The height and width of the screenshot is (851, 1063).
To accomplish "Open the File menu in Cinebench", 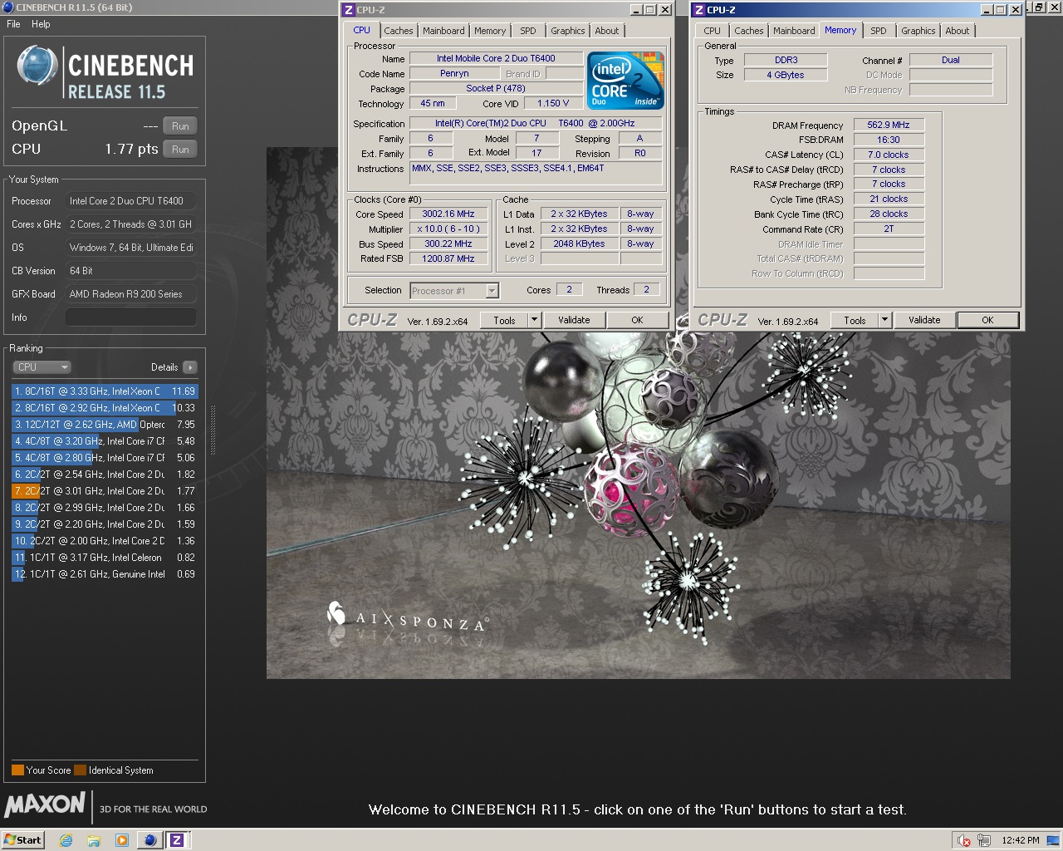I will 13,24.
